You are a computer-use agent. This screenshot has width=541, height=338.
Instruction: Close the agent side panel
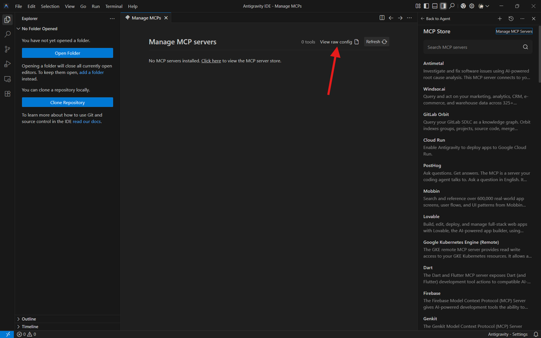(x=533, y=19)
